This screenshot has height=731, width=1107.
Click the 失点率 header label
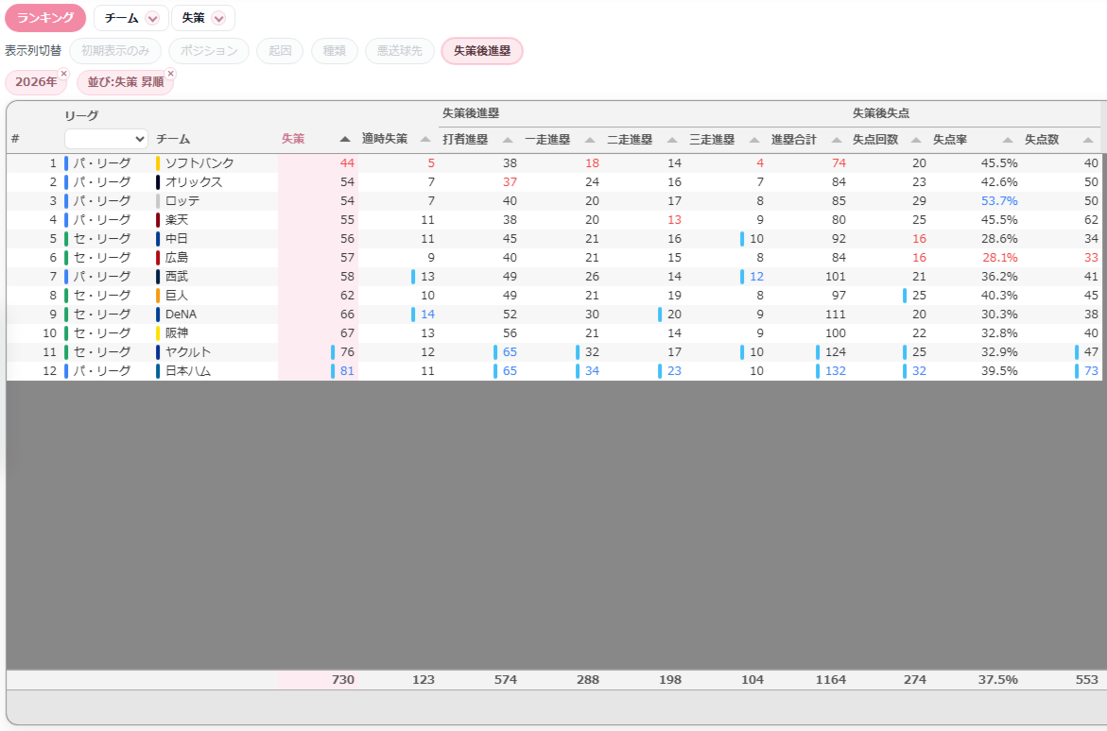point(950,140)
